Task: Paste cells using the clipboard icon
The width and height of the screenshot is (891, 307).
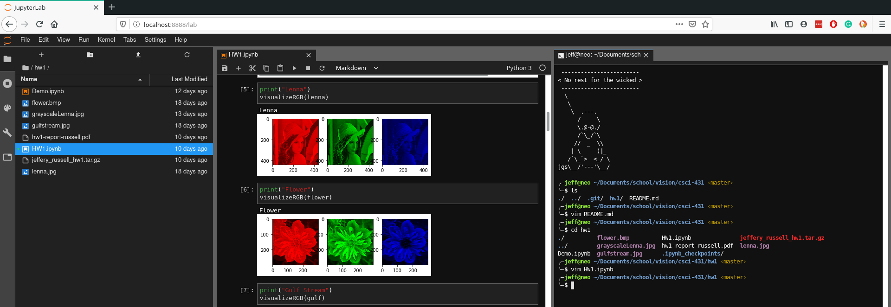Action: coord(280,68)
